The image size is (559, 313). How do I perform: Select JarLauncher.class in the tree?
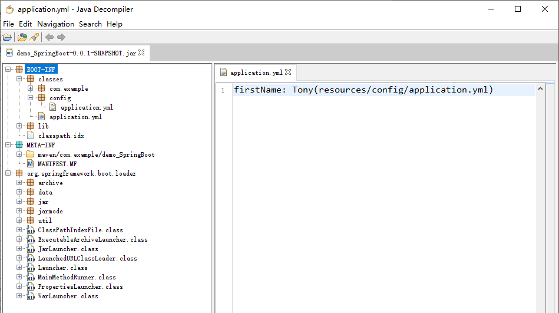coord(68,249)
